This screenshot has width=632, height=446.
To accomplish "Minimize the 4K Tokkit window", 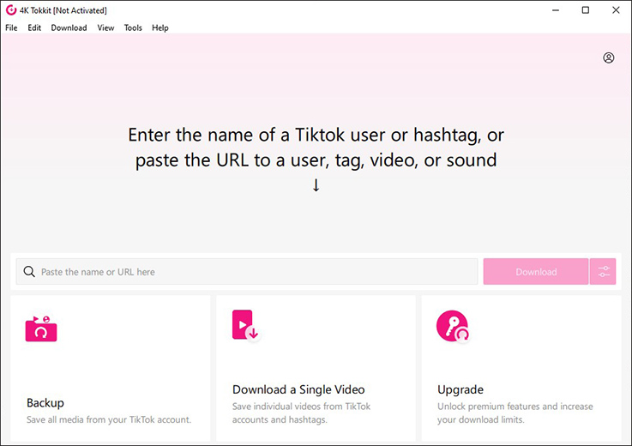I will (x=556, y=10).
